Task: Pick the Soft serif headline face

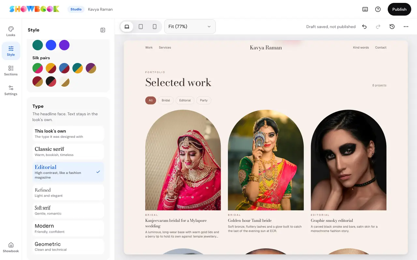Action: 68,210
